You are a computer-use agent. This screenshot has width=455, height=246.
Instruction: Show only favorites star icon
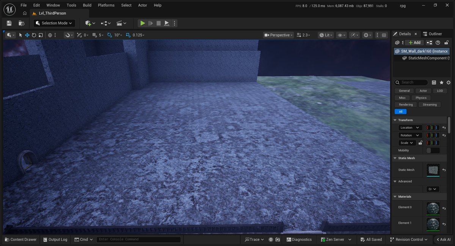point(441,82)
